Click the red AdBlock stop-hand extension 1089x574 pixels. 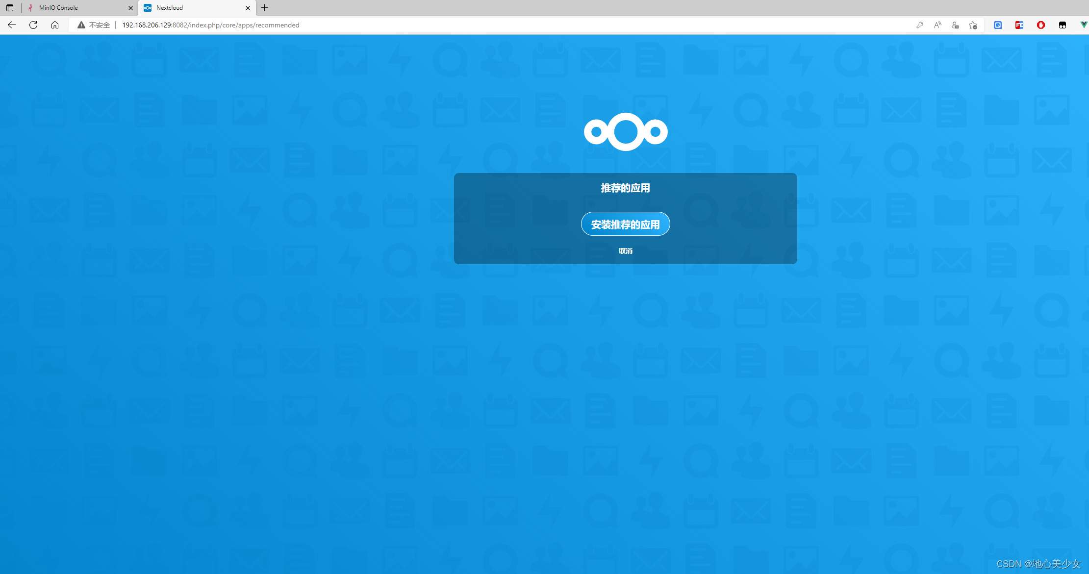tap(1041, 25)
